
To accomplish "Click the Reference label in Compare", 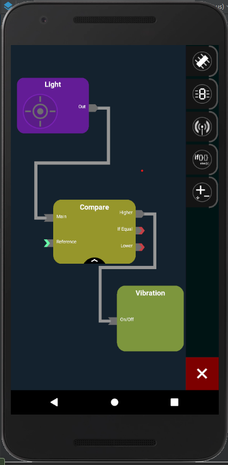I will [66, 241].
